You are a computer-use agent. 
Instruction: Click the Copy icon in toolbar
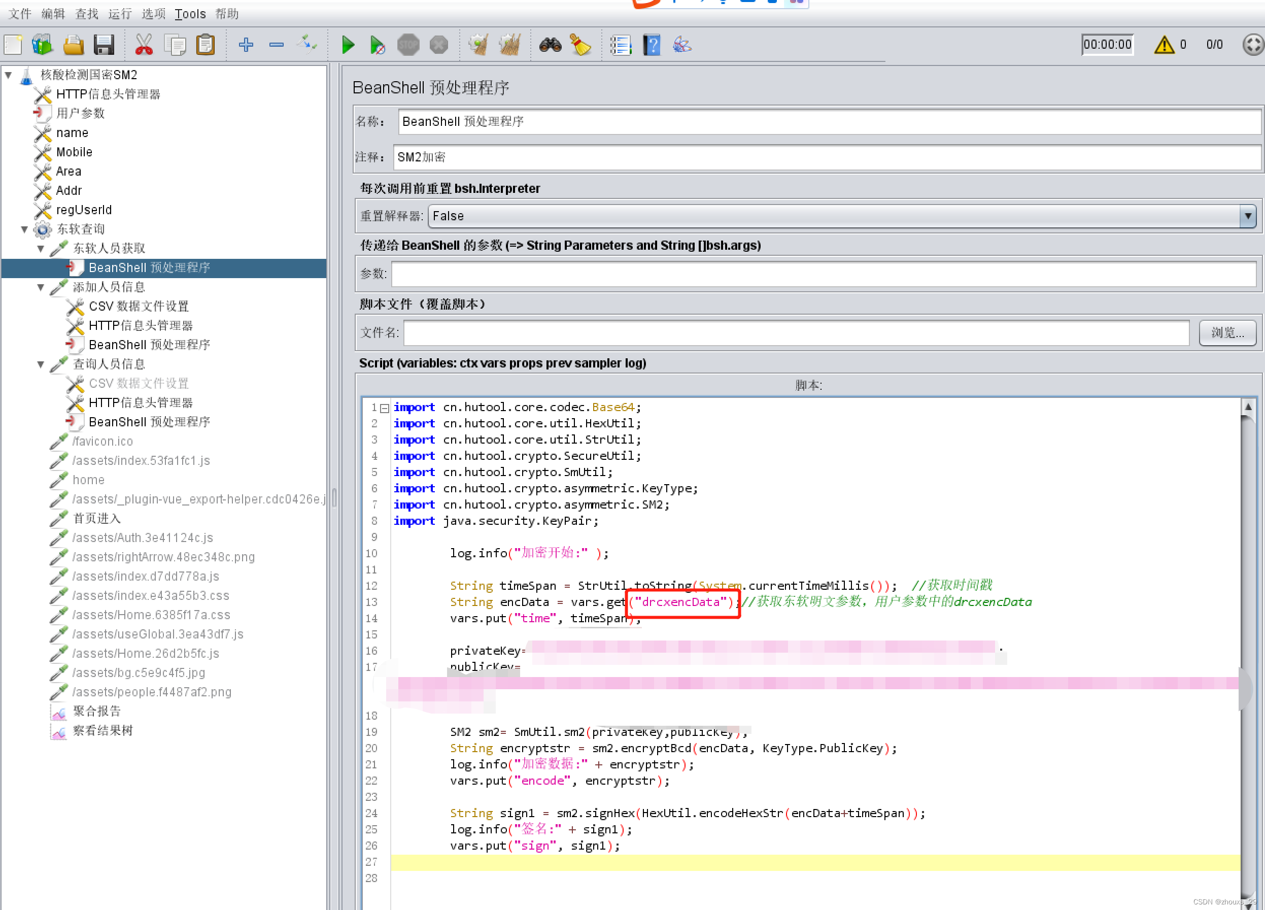coord(175,45)
